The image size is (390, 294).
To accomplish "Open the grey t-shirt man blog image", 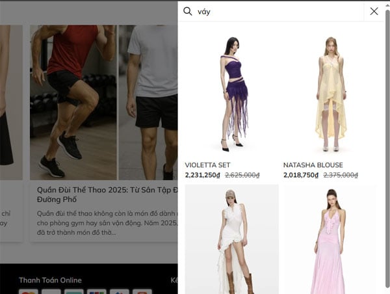I will 148,102.
